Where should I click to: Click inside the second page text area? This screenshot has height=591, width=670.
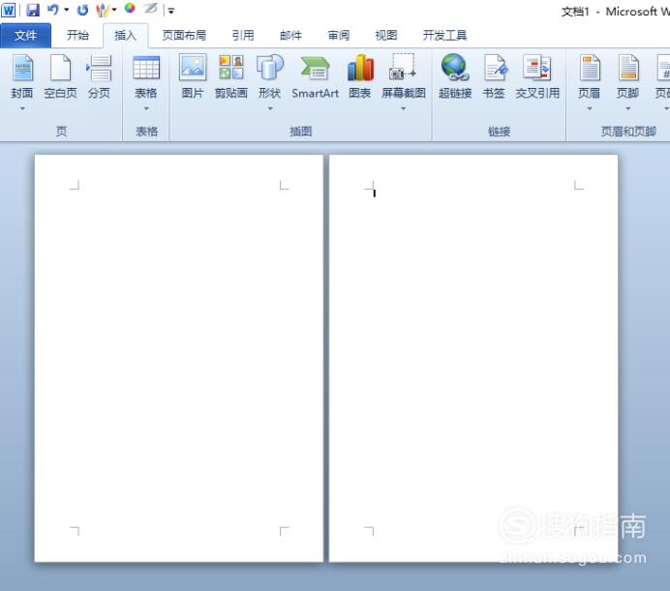point(473,358)
